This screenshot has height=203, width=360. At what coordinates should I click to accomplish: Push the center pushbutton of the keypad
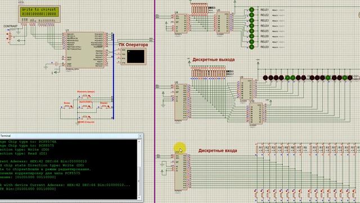pyautogui.click(x=85, y=106)
